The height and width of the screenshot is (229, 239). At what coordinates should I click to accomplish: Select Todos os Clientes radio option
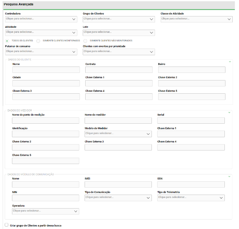point(7,41)
